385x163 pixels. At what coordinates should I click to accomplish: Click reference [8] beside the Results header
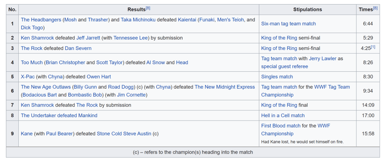coord(148,8)
